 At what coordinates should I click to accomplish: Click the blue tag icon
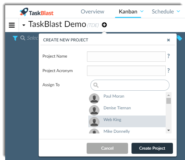coord(179,38)
